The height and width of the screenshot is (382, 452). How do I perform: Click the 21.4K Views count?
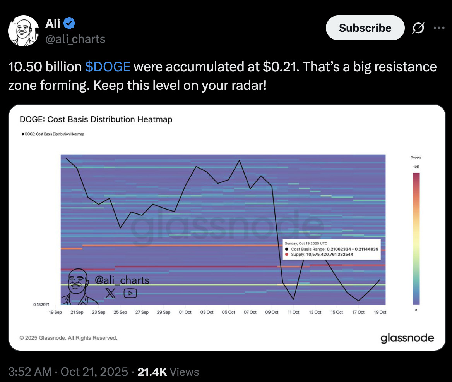(x=168, y=372)
